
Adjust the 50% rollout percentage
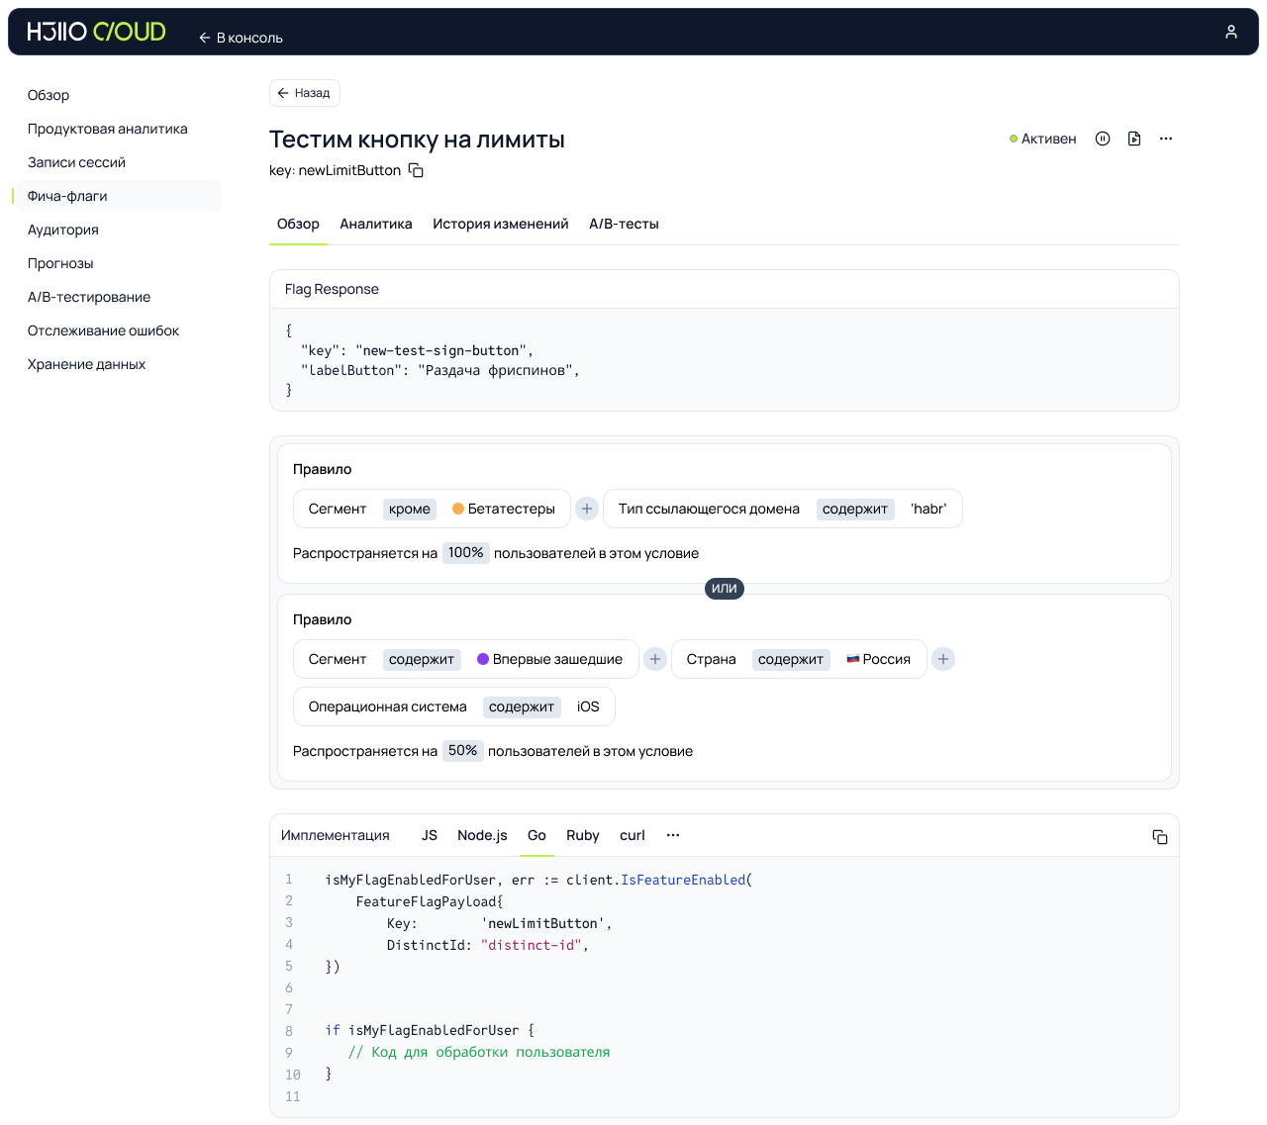(462, 751)
